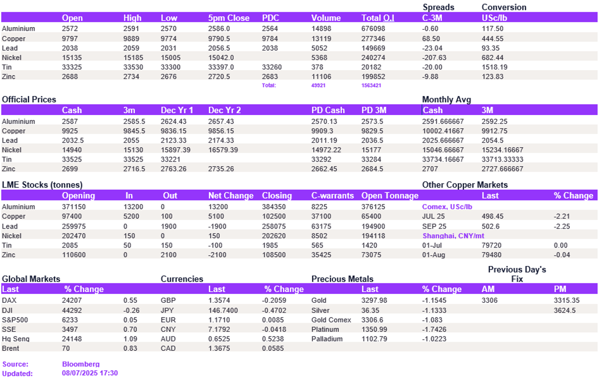
Task: Click GBP last rate 1.3574
Action: pyautogui.click(x=219, y=301)
